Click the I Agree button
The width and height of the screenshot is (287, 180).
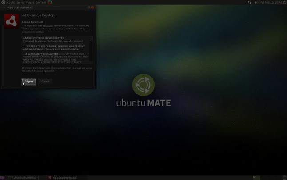(x=29, y=82)
